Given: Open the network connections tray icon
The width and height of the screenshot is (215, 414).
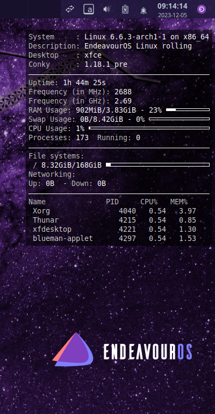Looking at the screenshot, I should tap(70, 10).
